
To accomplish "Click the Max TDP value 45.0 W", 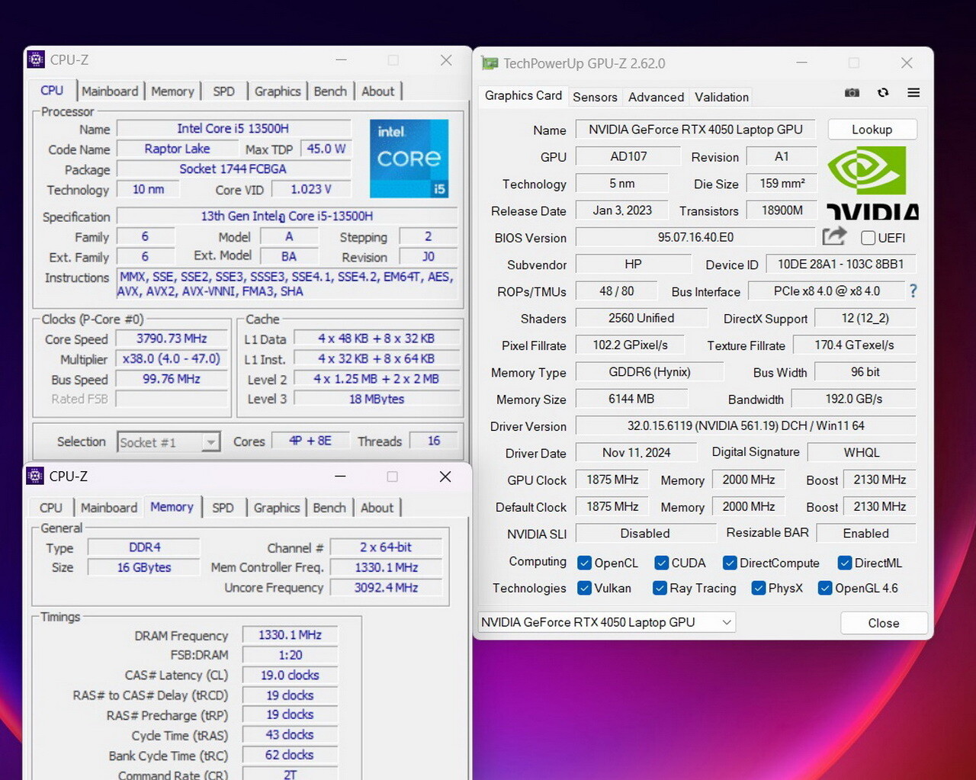I will click(326, 149).
